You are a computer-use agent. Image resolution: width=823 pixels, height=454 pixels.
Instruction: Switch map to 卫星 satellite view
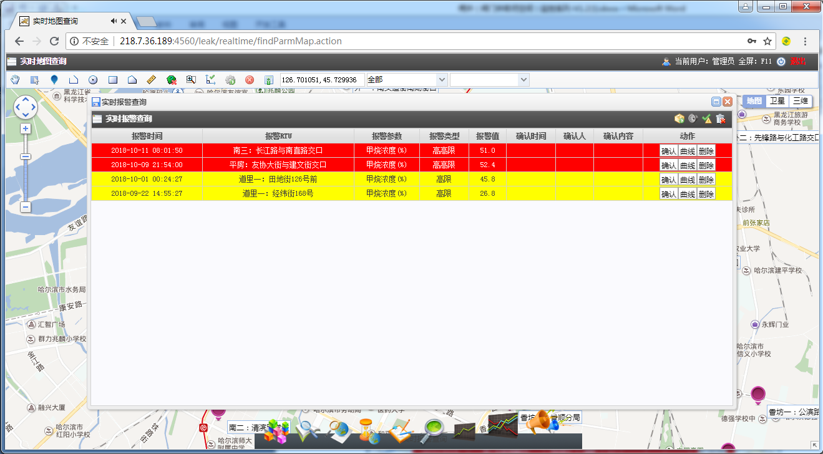click(x=777, y=101)
